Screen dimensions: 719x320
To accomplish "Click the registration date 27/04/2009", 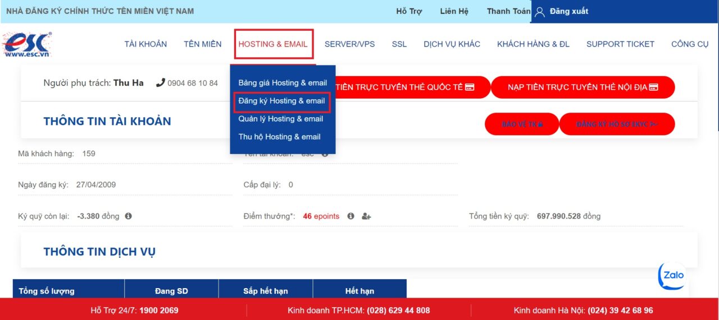I will [96, 185].
